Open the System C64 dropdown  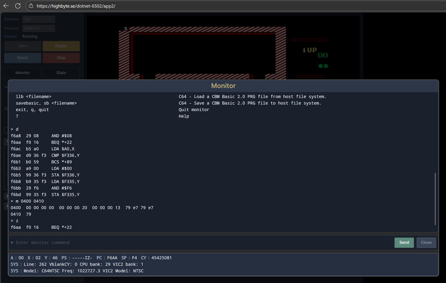(38, 19)
